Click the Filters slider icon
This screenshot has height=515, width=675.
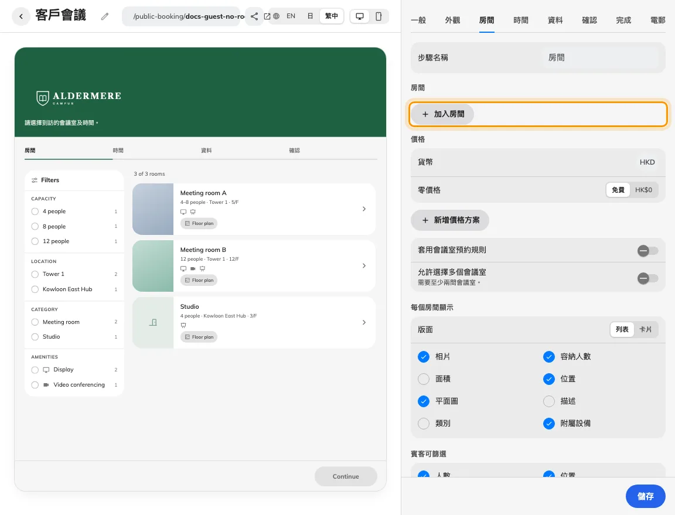35,180
